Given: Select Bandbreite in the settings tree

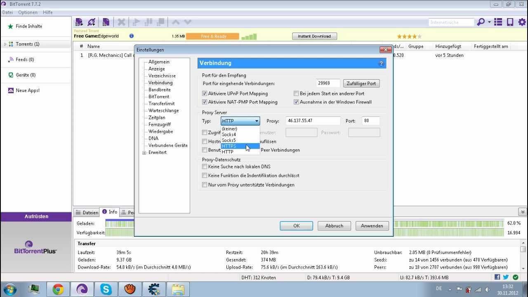Looking at the screenshot, I should [x=160, y=90].
